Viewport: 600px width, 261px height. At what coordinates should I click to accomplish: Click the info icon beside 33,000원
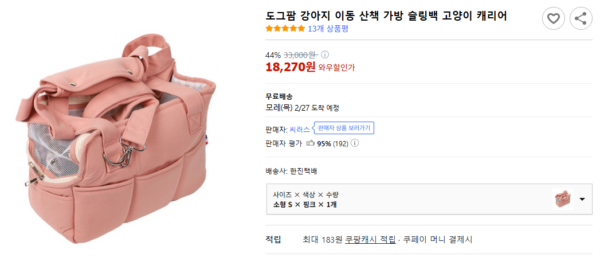coord(325,54)
